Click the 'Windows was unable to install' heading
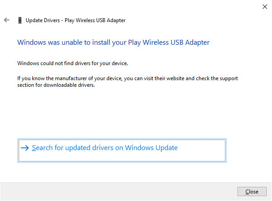Image resolution: width=272 pixels, height=201 pixels. click(113, 43)
